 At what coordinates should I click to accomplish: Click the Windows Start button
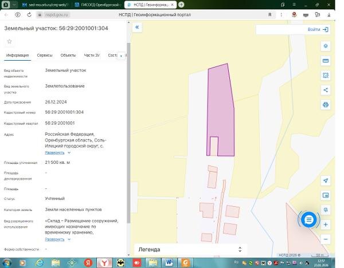(x=6, y=262)
